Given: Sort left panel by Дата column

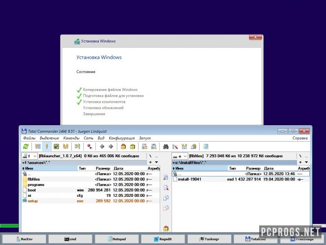Looking at the screenshot, I should tap(129, 168).
